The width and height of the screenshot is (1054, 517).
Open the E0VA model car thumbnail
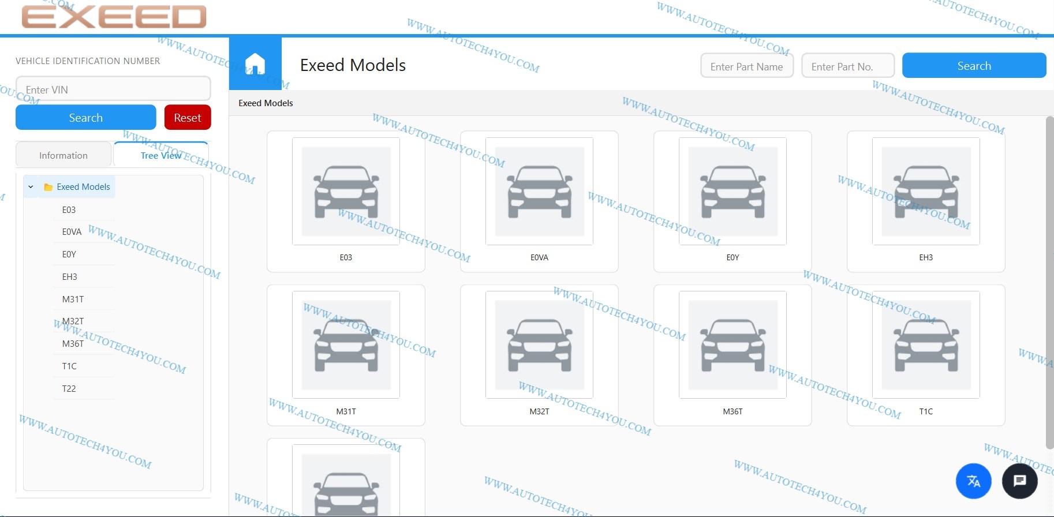coord(539,191)
